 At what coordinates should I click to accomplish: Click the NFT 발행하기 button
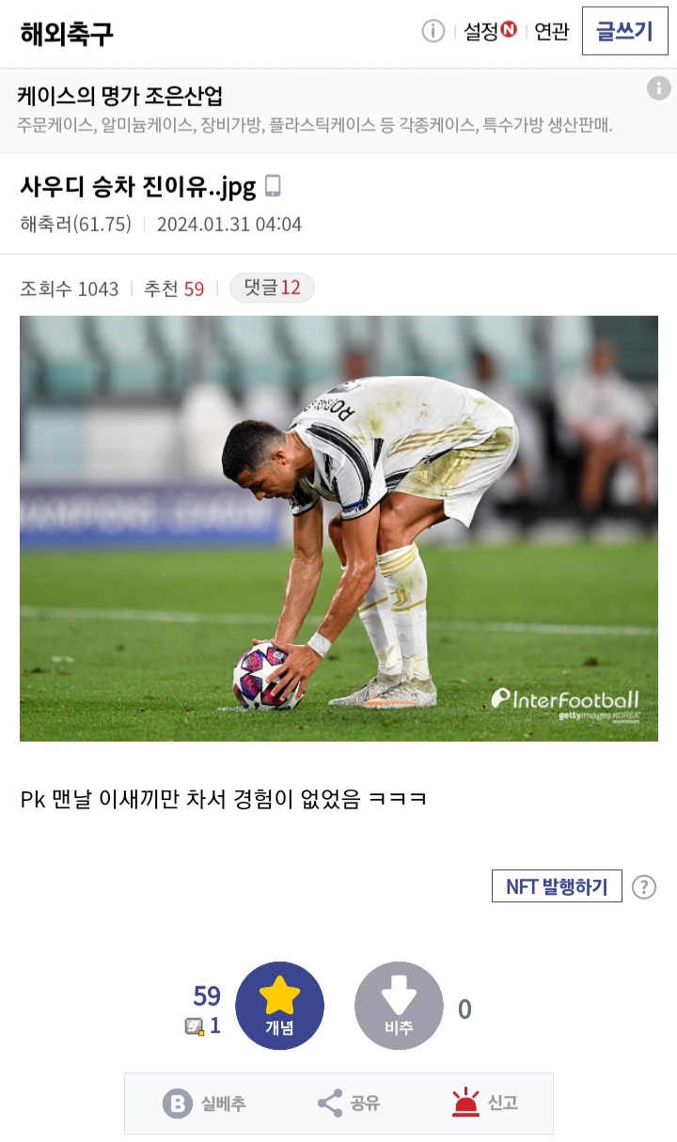click(557, 886)
